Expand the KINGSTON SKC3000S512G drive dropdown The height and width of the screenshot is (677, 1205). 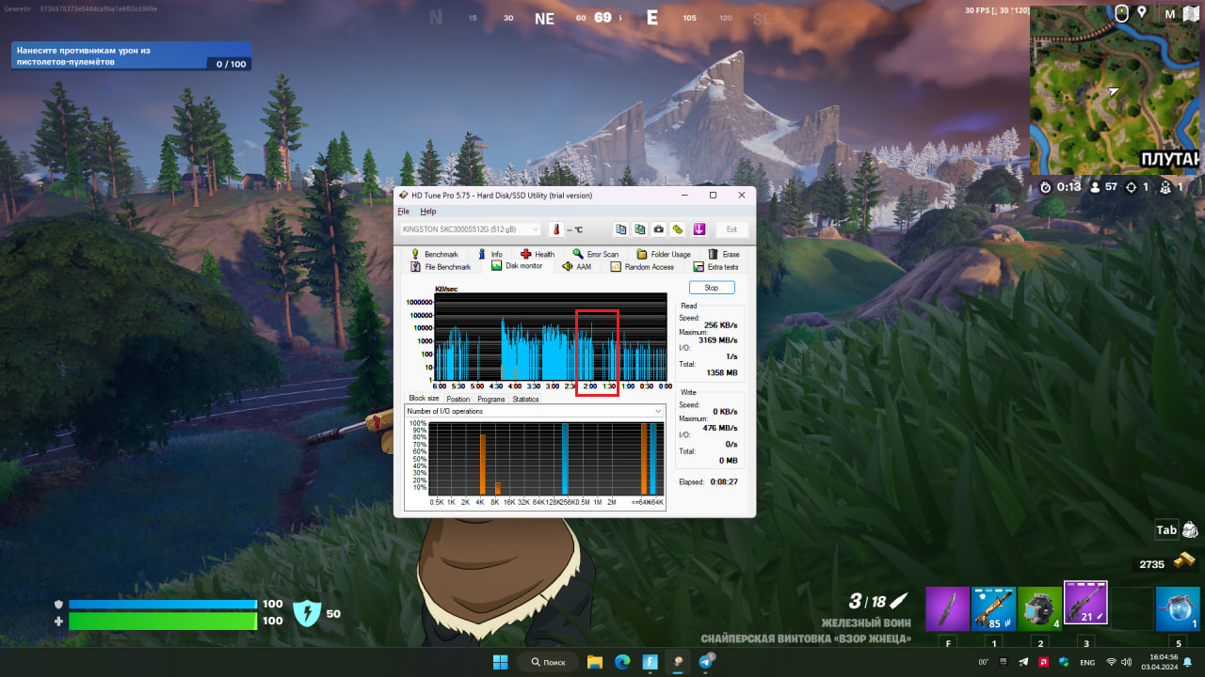coord(471,229)
